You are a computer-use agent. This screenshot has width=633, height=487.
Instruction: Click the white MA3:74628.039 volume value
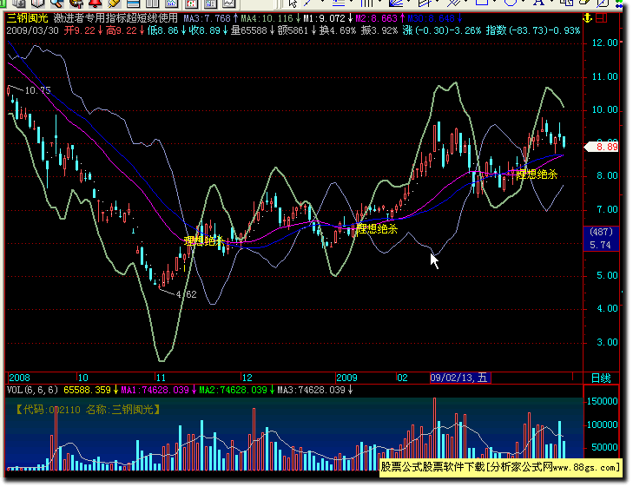pyautogui.click(x=311, y=390)
